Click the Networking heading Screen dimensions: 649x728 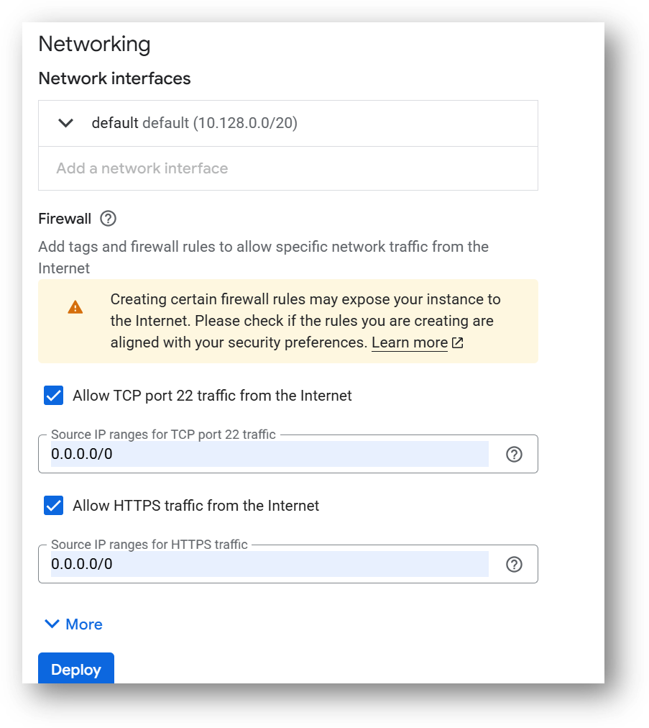coord(94,44)
